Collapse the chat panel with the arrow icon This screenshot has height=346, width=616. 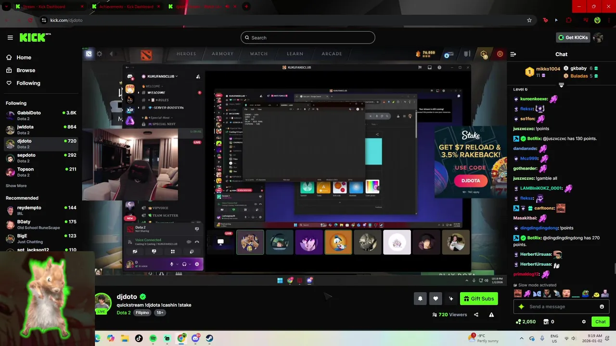click(x=513, y=54)
